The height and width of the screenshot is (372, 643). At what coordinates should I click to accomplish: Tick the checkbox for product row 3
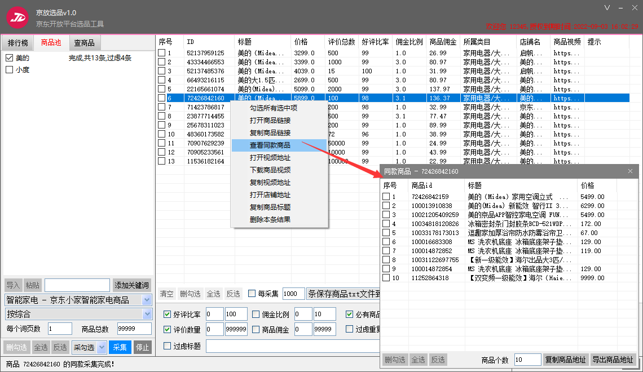pyautogui.click(x=161, y=71)
